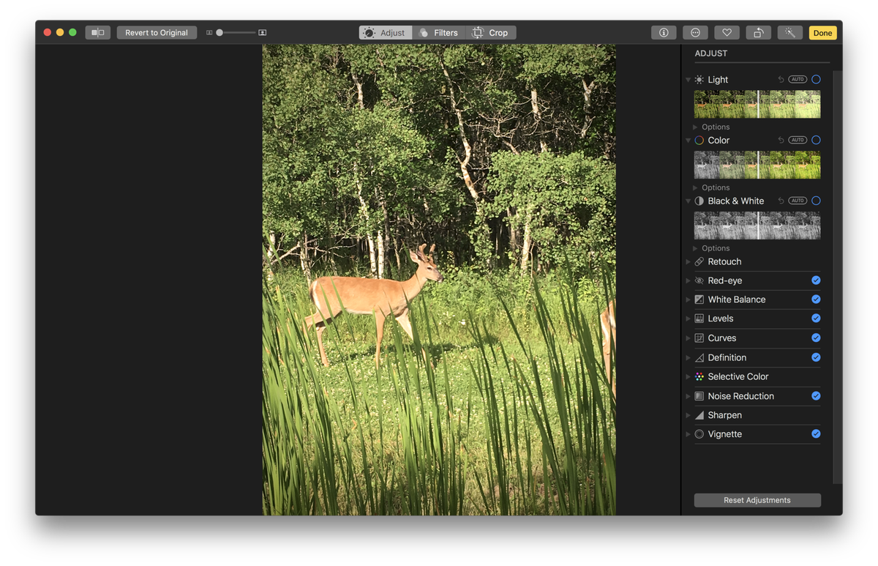878x566 pixels.
Task: Disable the Levels adjustment checkmark
Action: [815, 318]
